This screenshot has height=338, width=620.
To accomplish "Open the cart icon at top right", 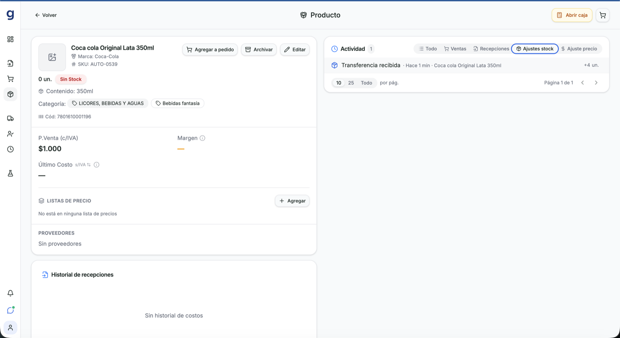I will (x=603, y=15).
